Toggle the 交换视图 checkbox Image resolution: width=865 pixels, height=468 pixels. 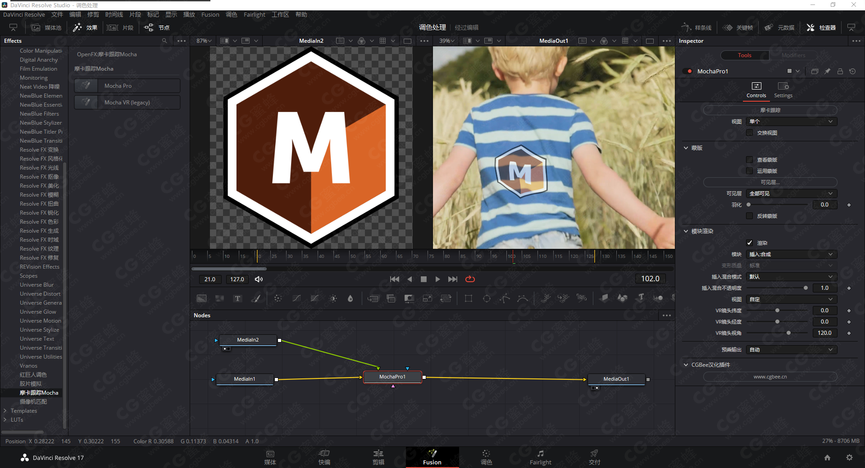coord(750,133)
